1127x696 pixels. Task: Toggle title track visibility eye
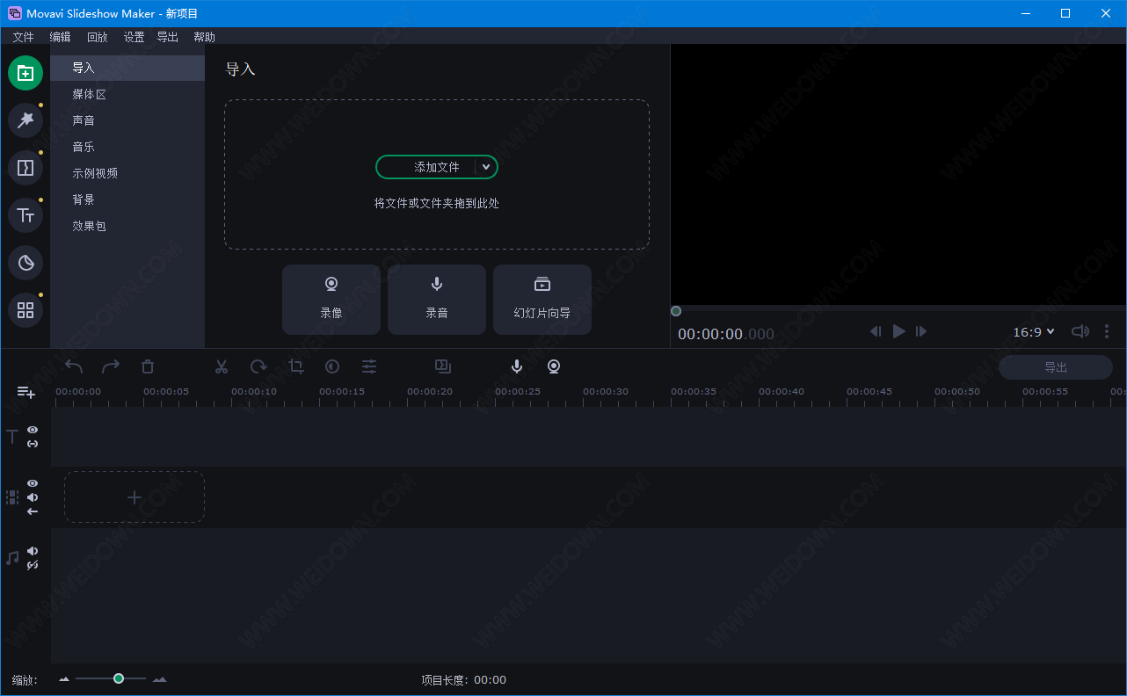33,430
